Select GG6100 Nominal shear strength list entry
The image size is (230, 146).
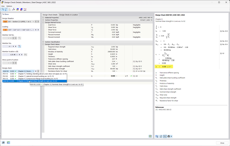click(x=34, y=81)
